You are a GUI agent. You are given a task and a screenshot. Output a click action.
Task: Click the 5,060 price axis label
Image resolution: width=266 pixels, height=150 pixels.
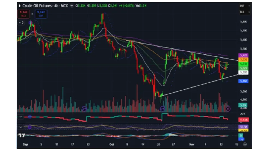pos(244,91)
